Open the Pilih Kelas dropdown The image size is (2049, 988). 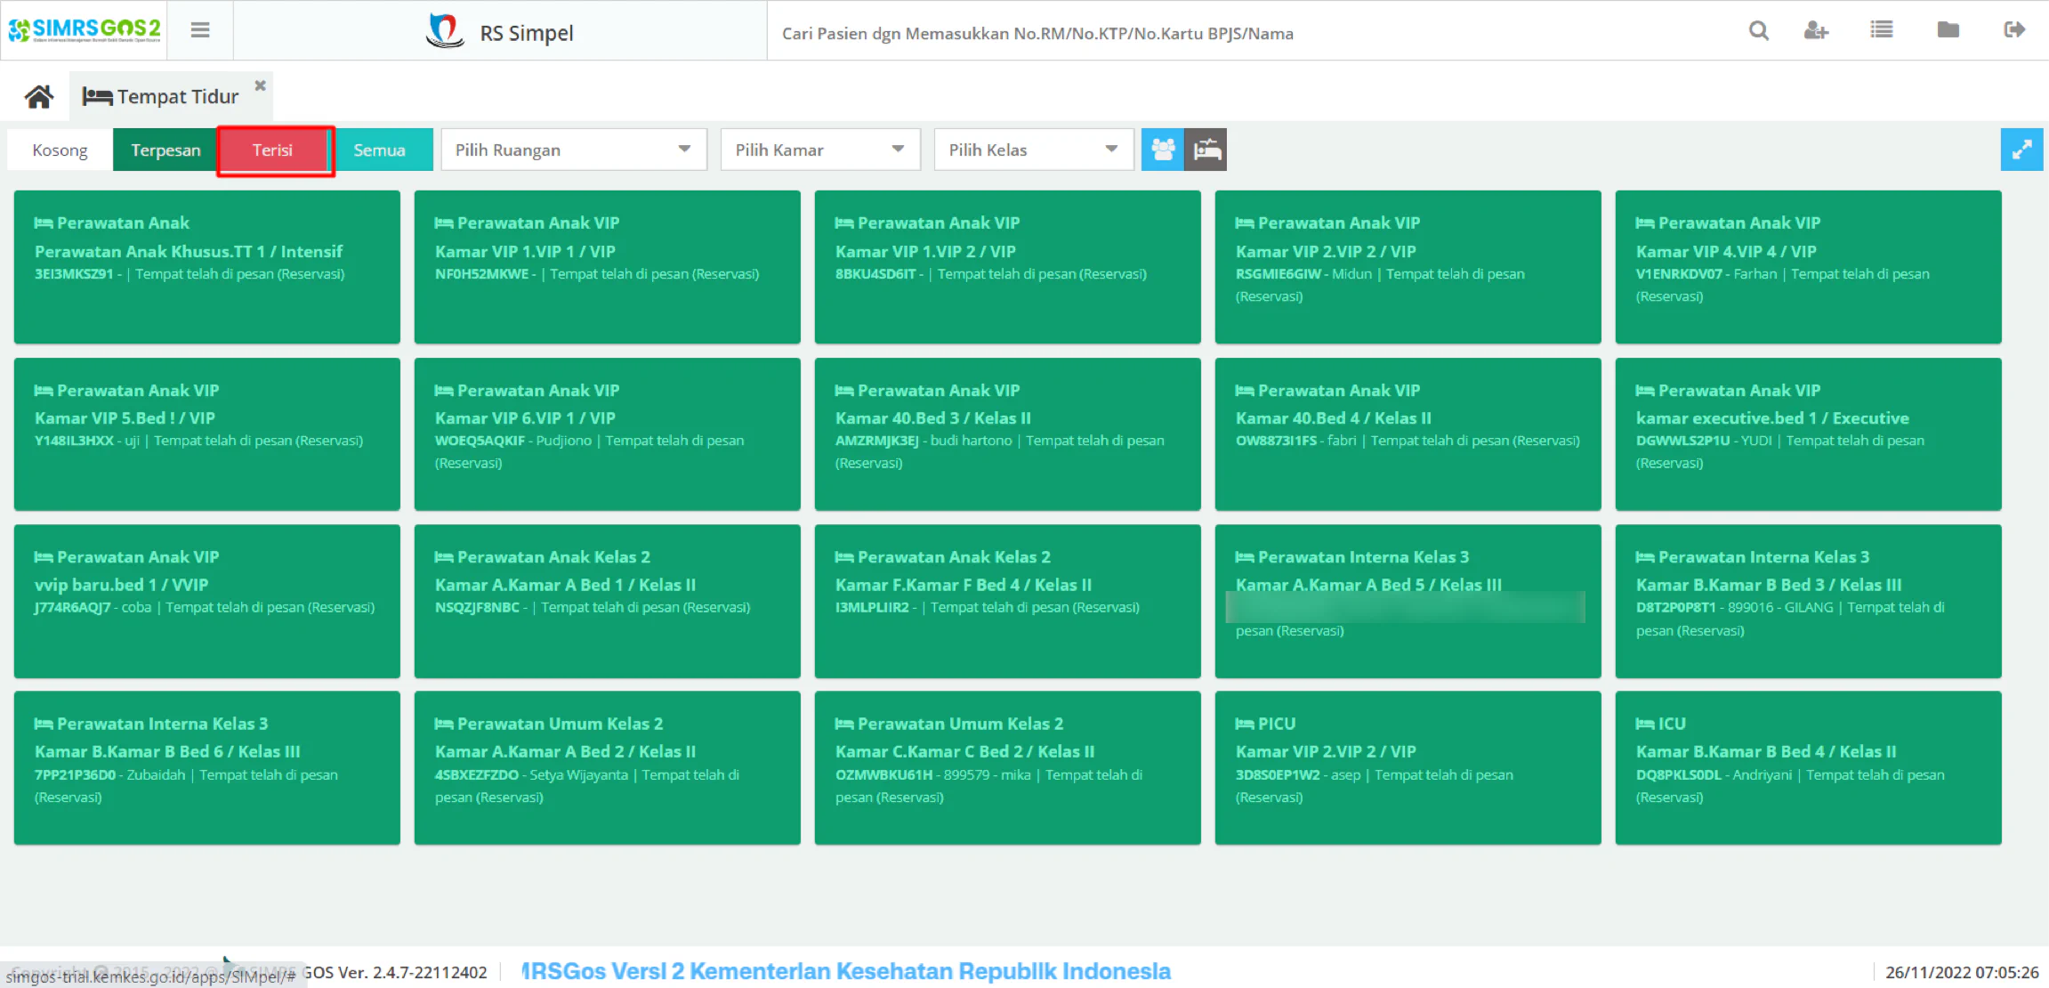click(1034, 150)
